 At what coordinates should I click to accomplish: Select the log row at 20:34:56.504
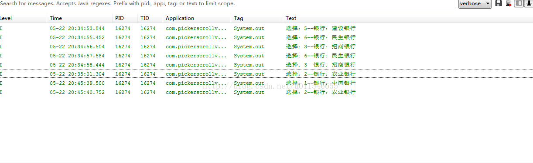point(266,47)
